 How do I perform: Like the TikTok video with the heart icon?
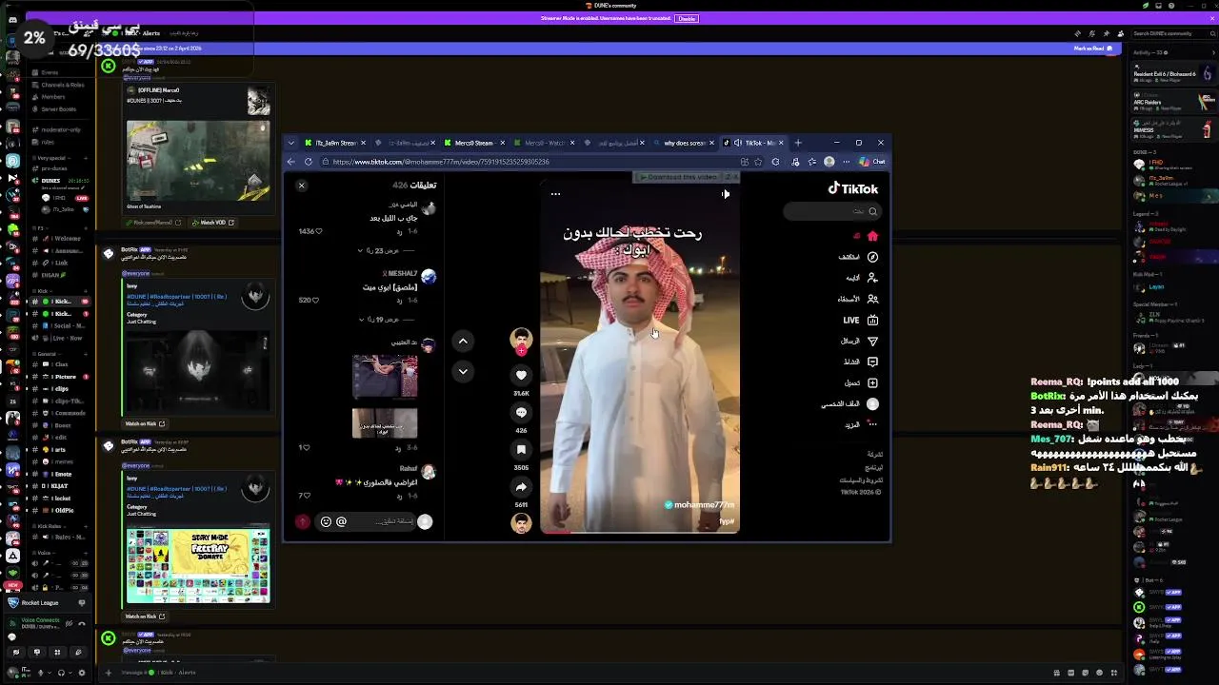521,375
